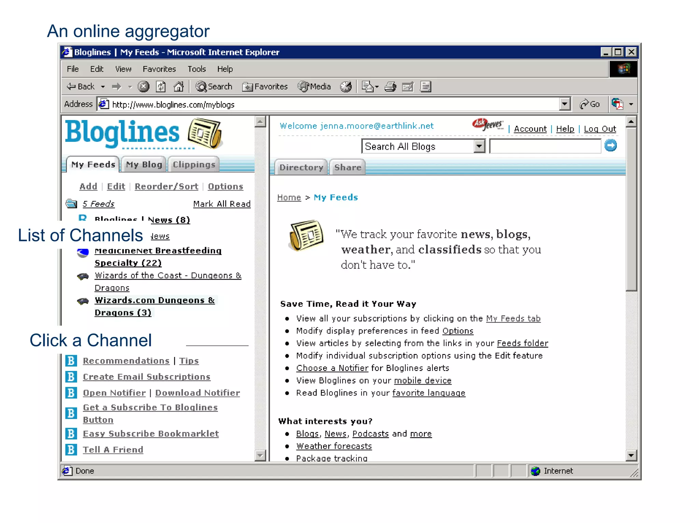Viewport: 699px width, 523px height.
Task: Click the B icon beside Recommendations
Action: [x=71, y=361]
